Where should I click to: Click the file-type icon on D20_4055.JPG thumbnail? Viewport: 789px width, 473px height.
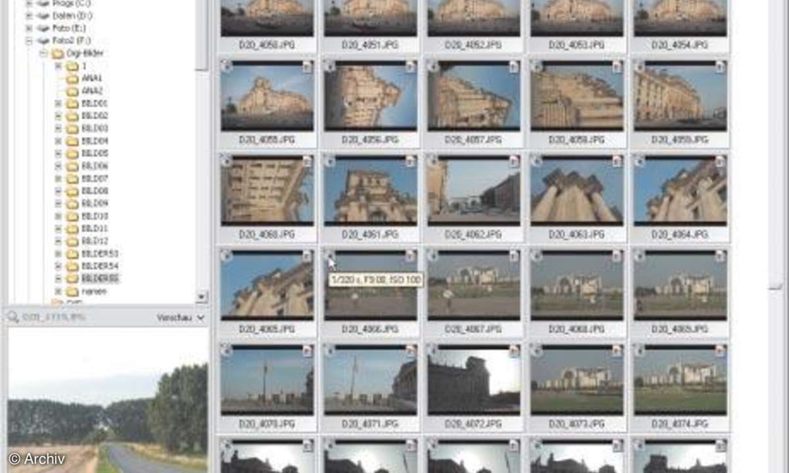(x=307, y=67)
